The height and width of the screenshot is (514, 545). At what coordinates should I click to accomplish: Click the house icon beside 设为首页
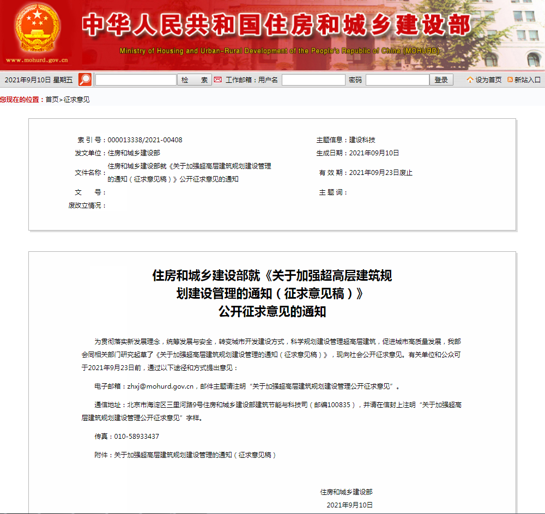tap(470, 80)
